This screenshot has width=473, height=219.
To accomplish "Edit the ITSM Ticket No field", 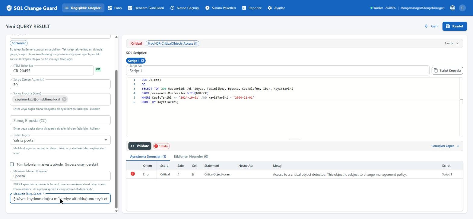I will [x=52, y=71].
